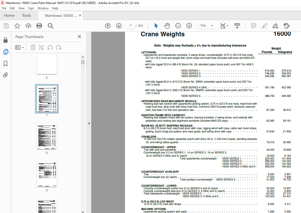This screenshot has width=301, height=213.
Task: Click the "Pounds" column header
Action: (267, 52)
